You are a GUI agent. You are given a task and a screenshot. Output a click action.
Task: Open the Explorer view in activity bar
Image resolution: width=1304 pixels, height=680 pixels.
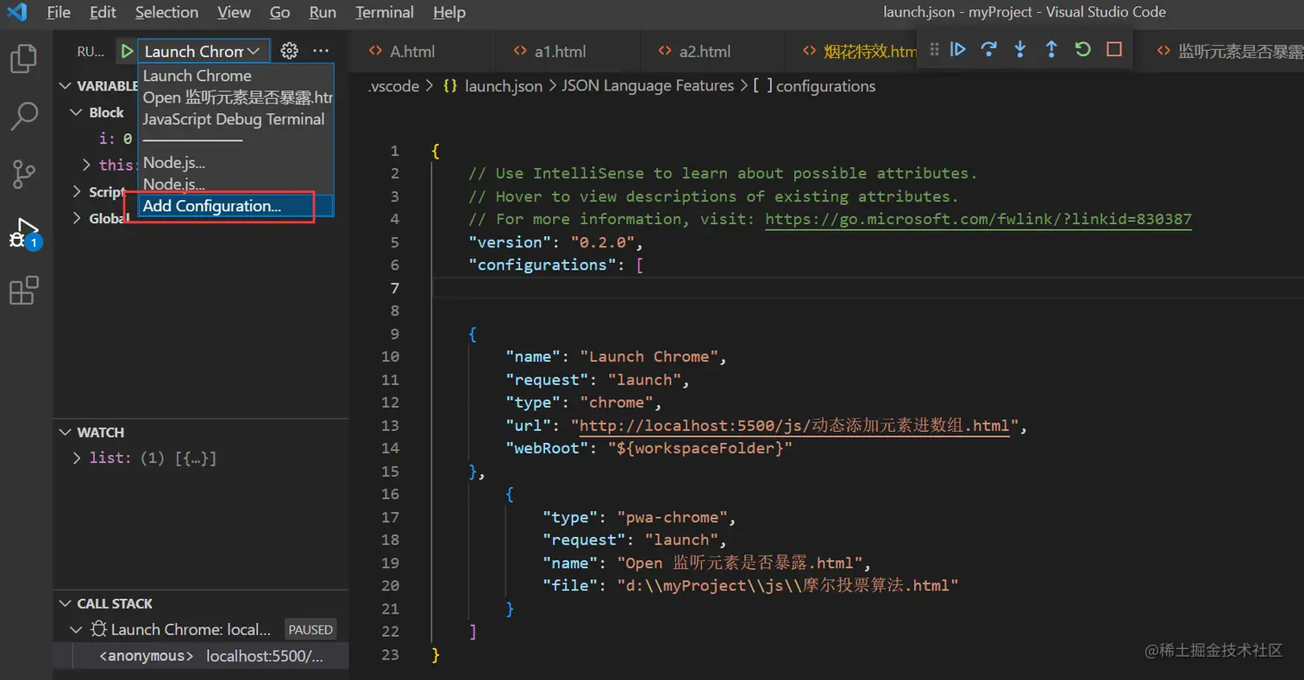tap(23, 58)
